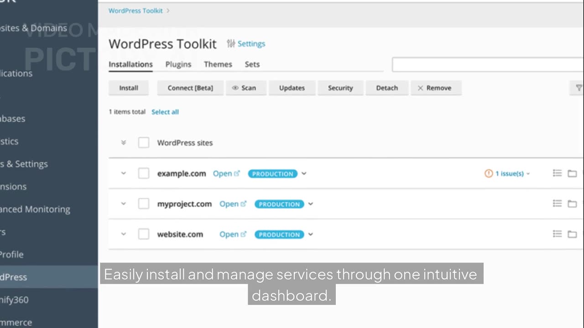Open the file manager folder for website.com
584x328 pixels.
click(572, 234)
